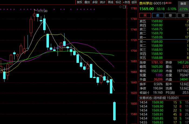189x124 pixels.
Task: Select 买三 bid price 1568.93
Action: (157, 50)
